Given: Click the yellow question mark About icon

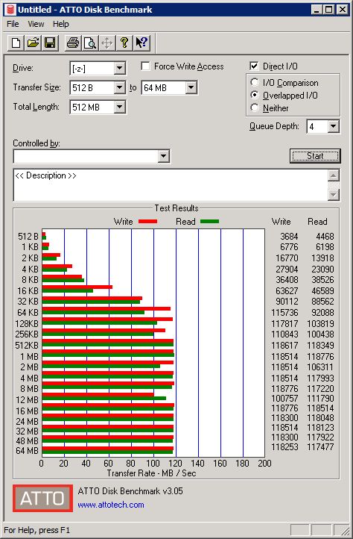Looking at the screenshot, I should [124, 43].
